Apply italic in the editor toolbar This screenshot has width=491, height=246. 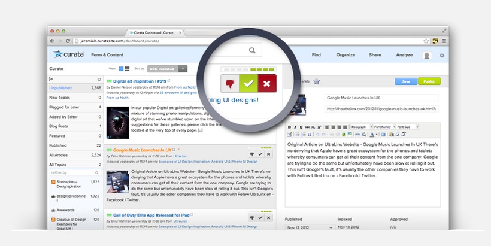click(295, 127)
